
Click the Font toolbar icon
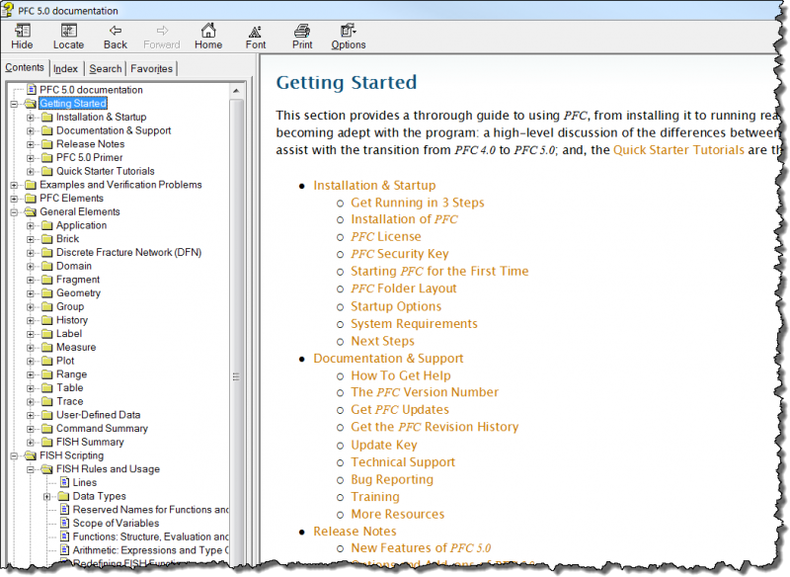coord(256,37)
